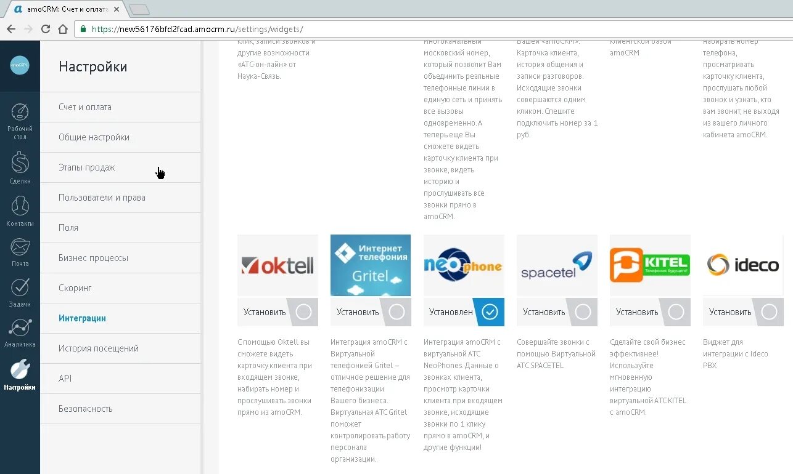Image resolution: width=793 pixels, height=474 pixels.
Task: Select Интеграции in the settings menu
Action: tap(81, 318)
